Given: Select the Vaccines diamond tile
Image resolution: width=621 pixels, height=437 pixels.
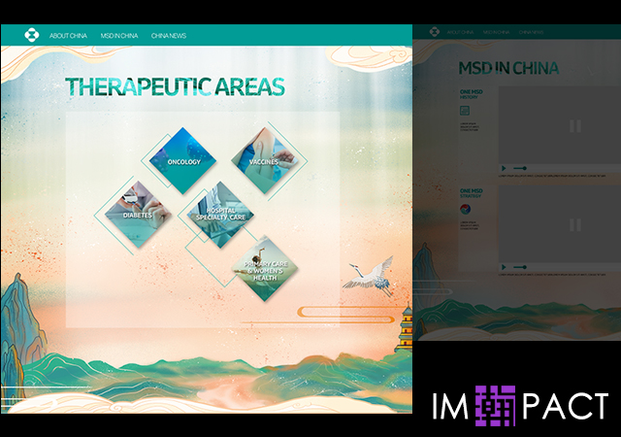Looking at the screenshot, I should (x=265, y=160).
